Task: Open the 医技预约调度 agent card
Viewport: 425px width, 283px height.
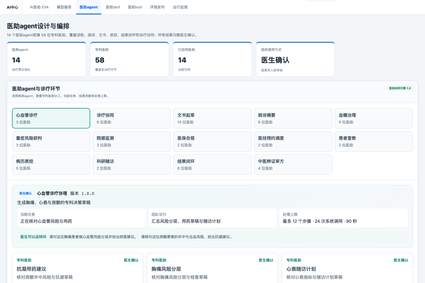Action: coord(293,141)
